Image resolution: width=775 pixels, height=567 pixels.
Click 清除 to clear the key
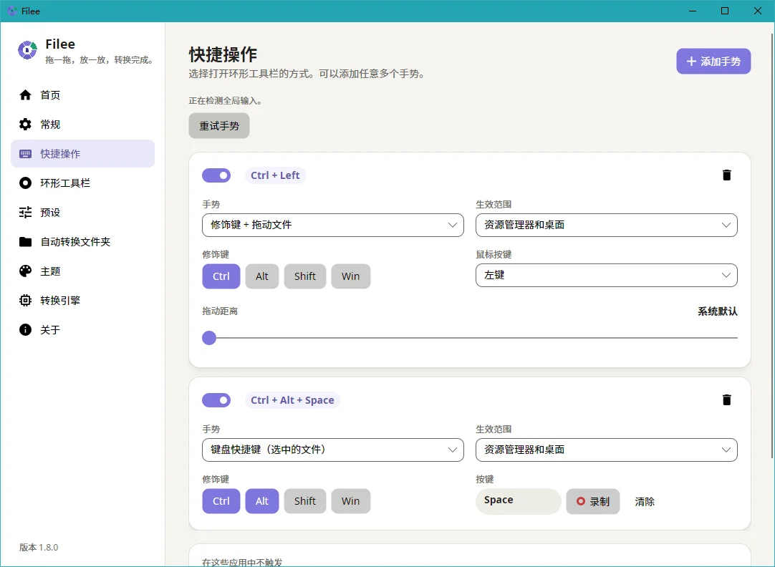click(x=645, y=501)
